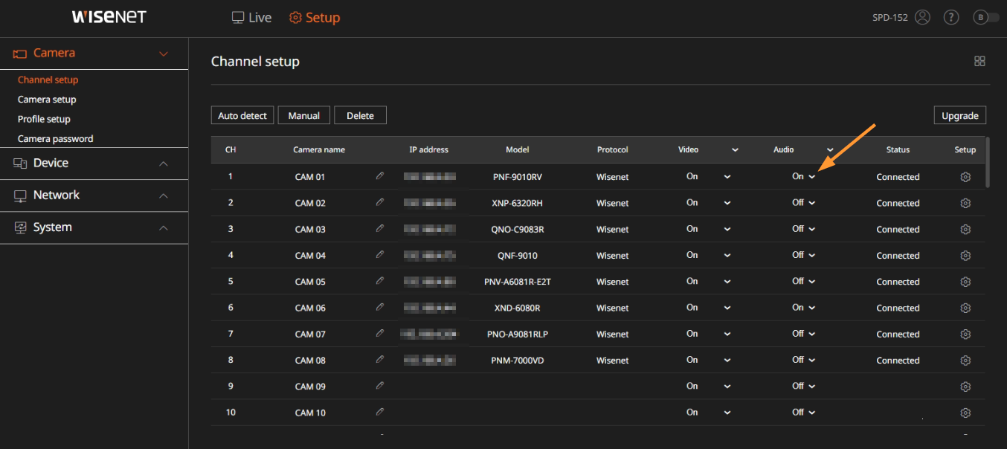Viewport: 1007px width, 449px height.
Task: Open setup gear for CAM 04
Action: click(965, 256)
